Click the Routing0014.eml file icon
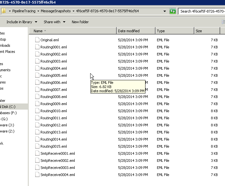The width and height of the screenshot is (225, 186). (37, 139)
